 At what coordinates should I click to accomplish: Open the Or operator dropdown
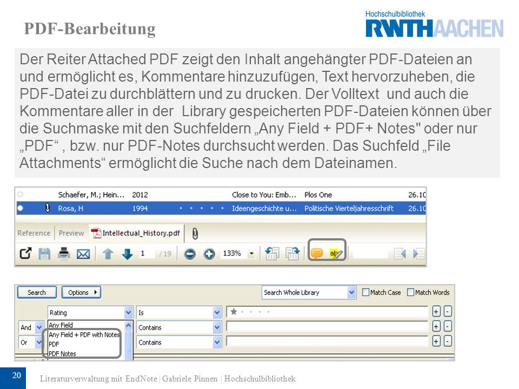coord(39,343)
